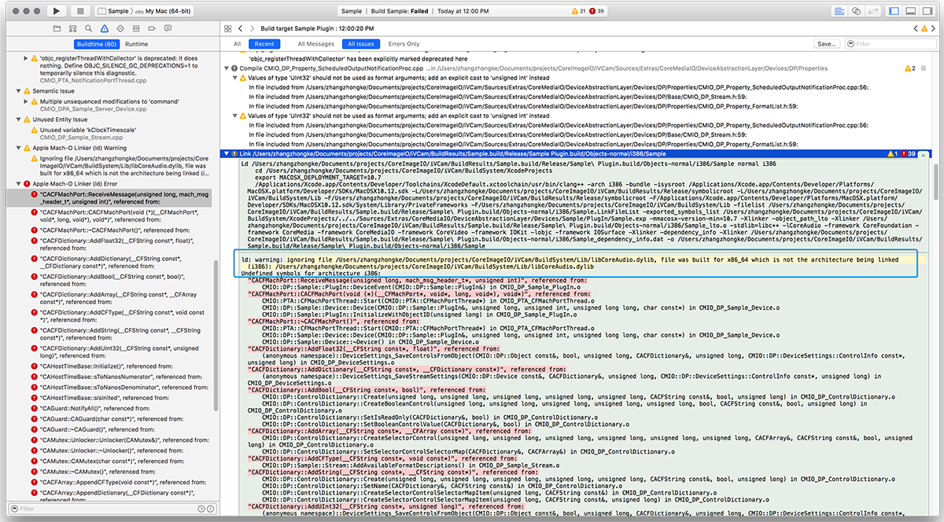Screen dimensions: 944x522
Task: Select CACFArray::AppendCFType error in navigator
Action: 120,482
